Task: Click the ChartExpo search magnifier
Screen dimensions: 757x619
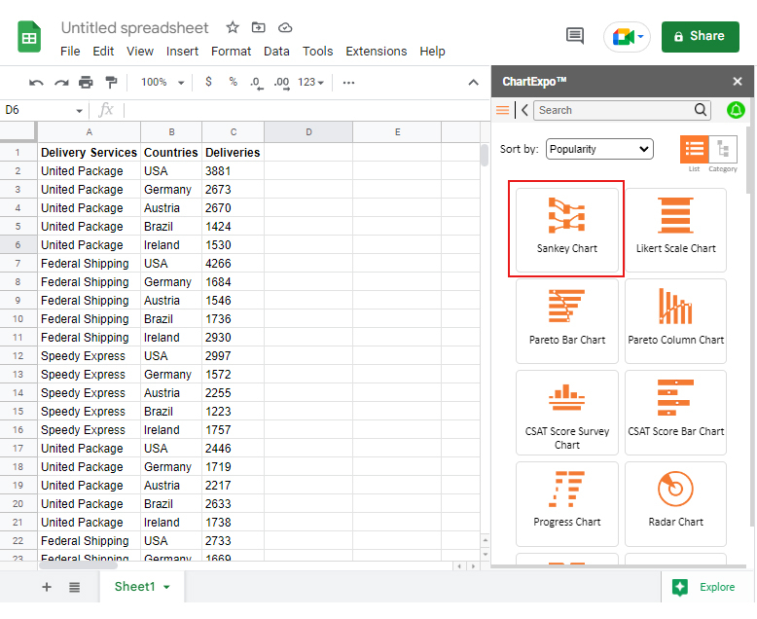Action: (x=701, y=110)
